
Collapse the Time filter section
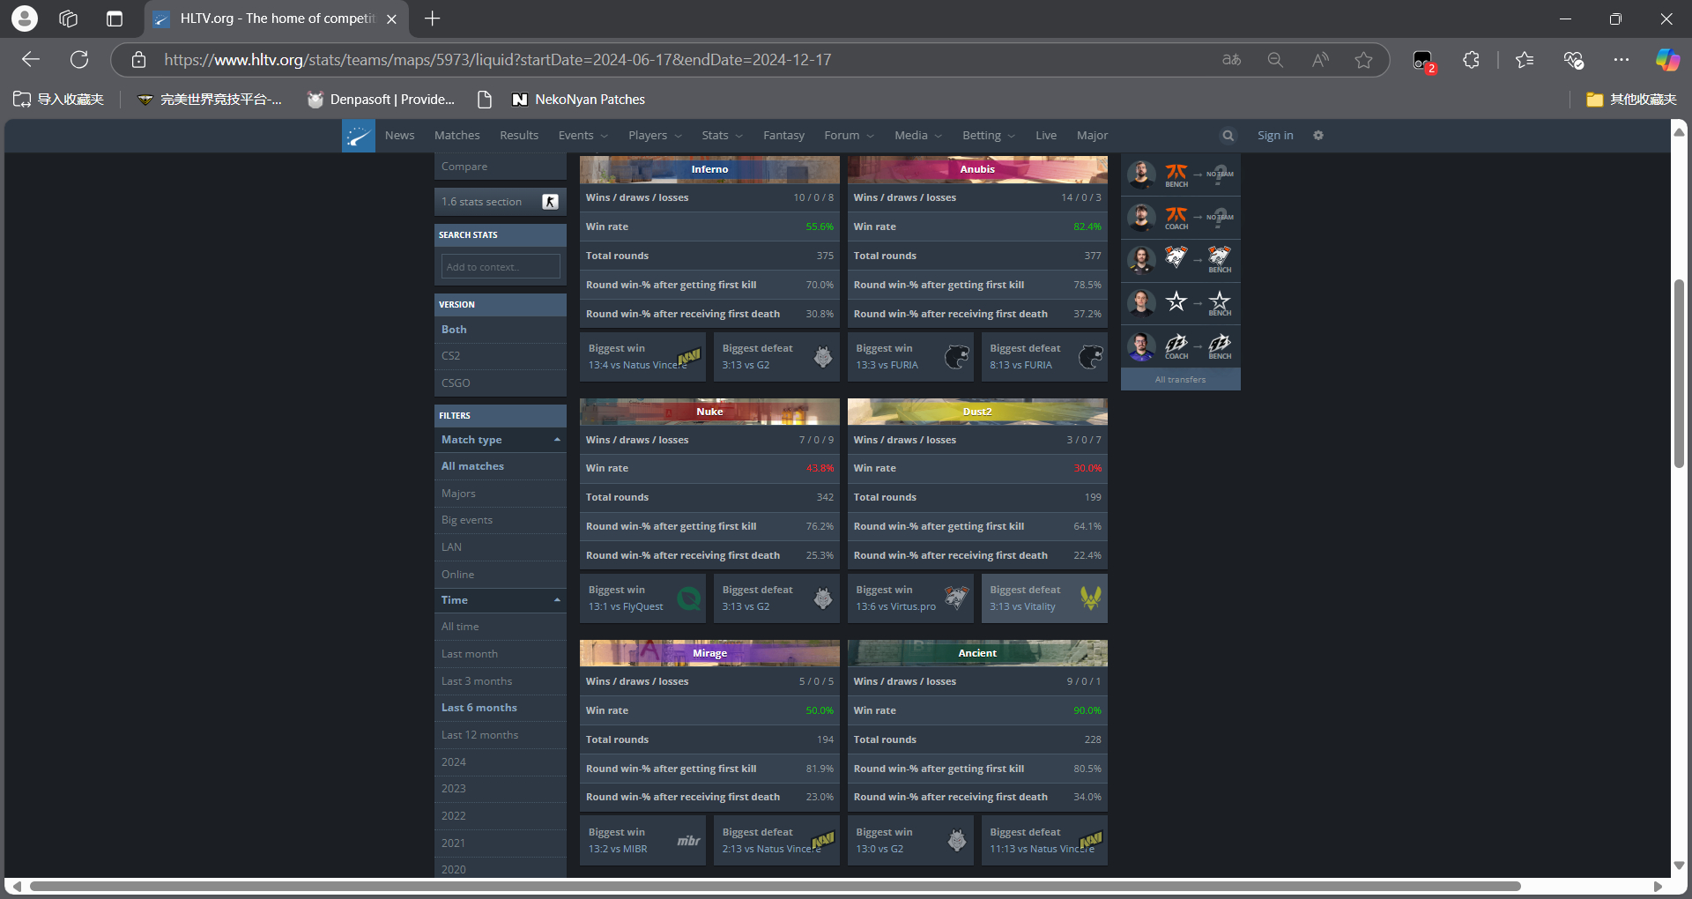[x=557, y=600]
